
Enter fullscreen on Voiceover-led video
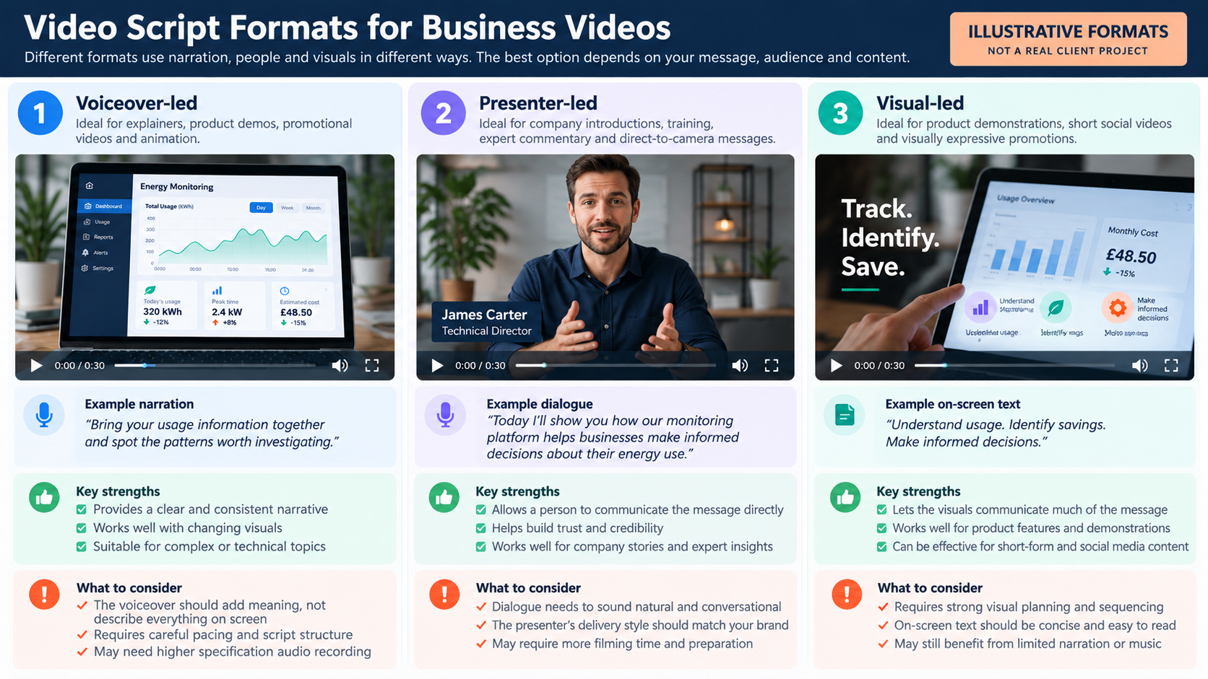pyautogui.click(x=372, y=366)
